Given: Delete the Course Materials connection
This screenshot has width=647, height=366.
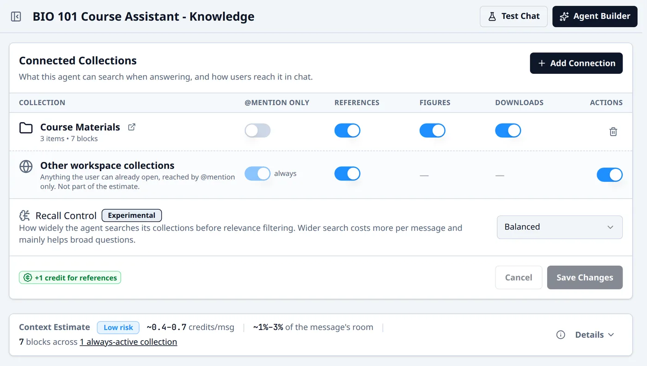Looking at the screenshot, I should [613, 132].
